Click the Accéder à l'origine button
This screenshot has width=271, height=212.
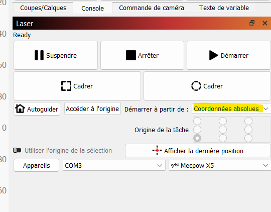coord(92,109)
